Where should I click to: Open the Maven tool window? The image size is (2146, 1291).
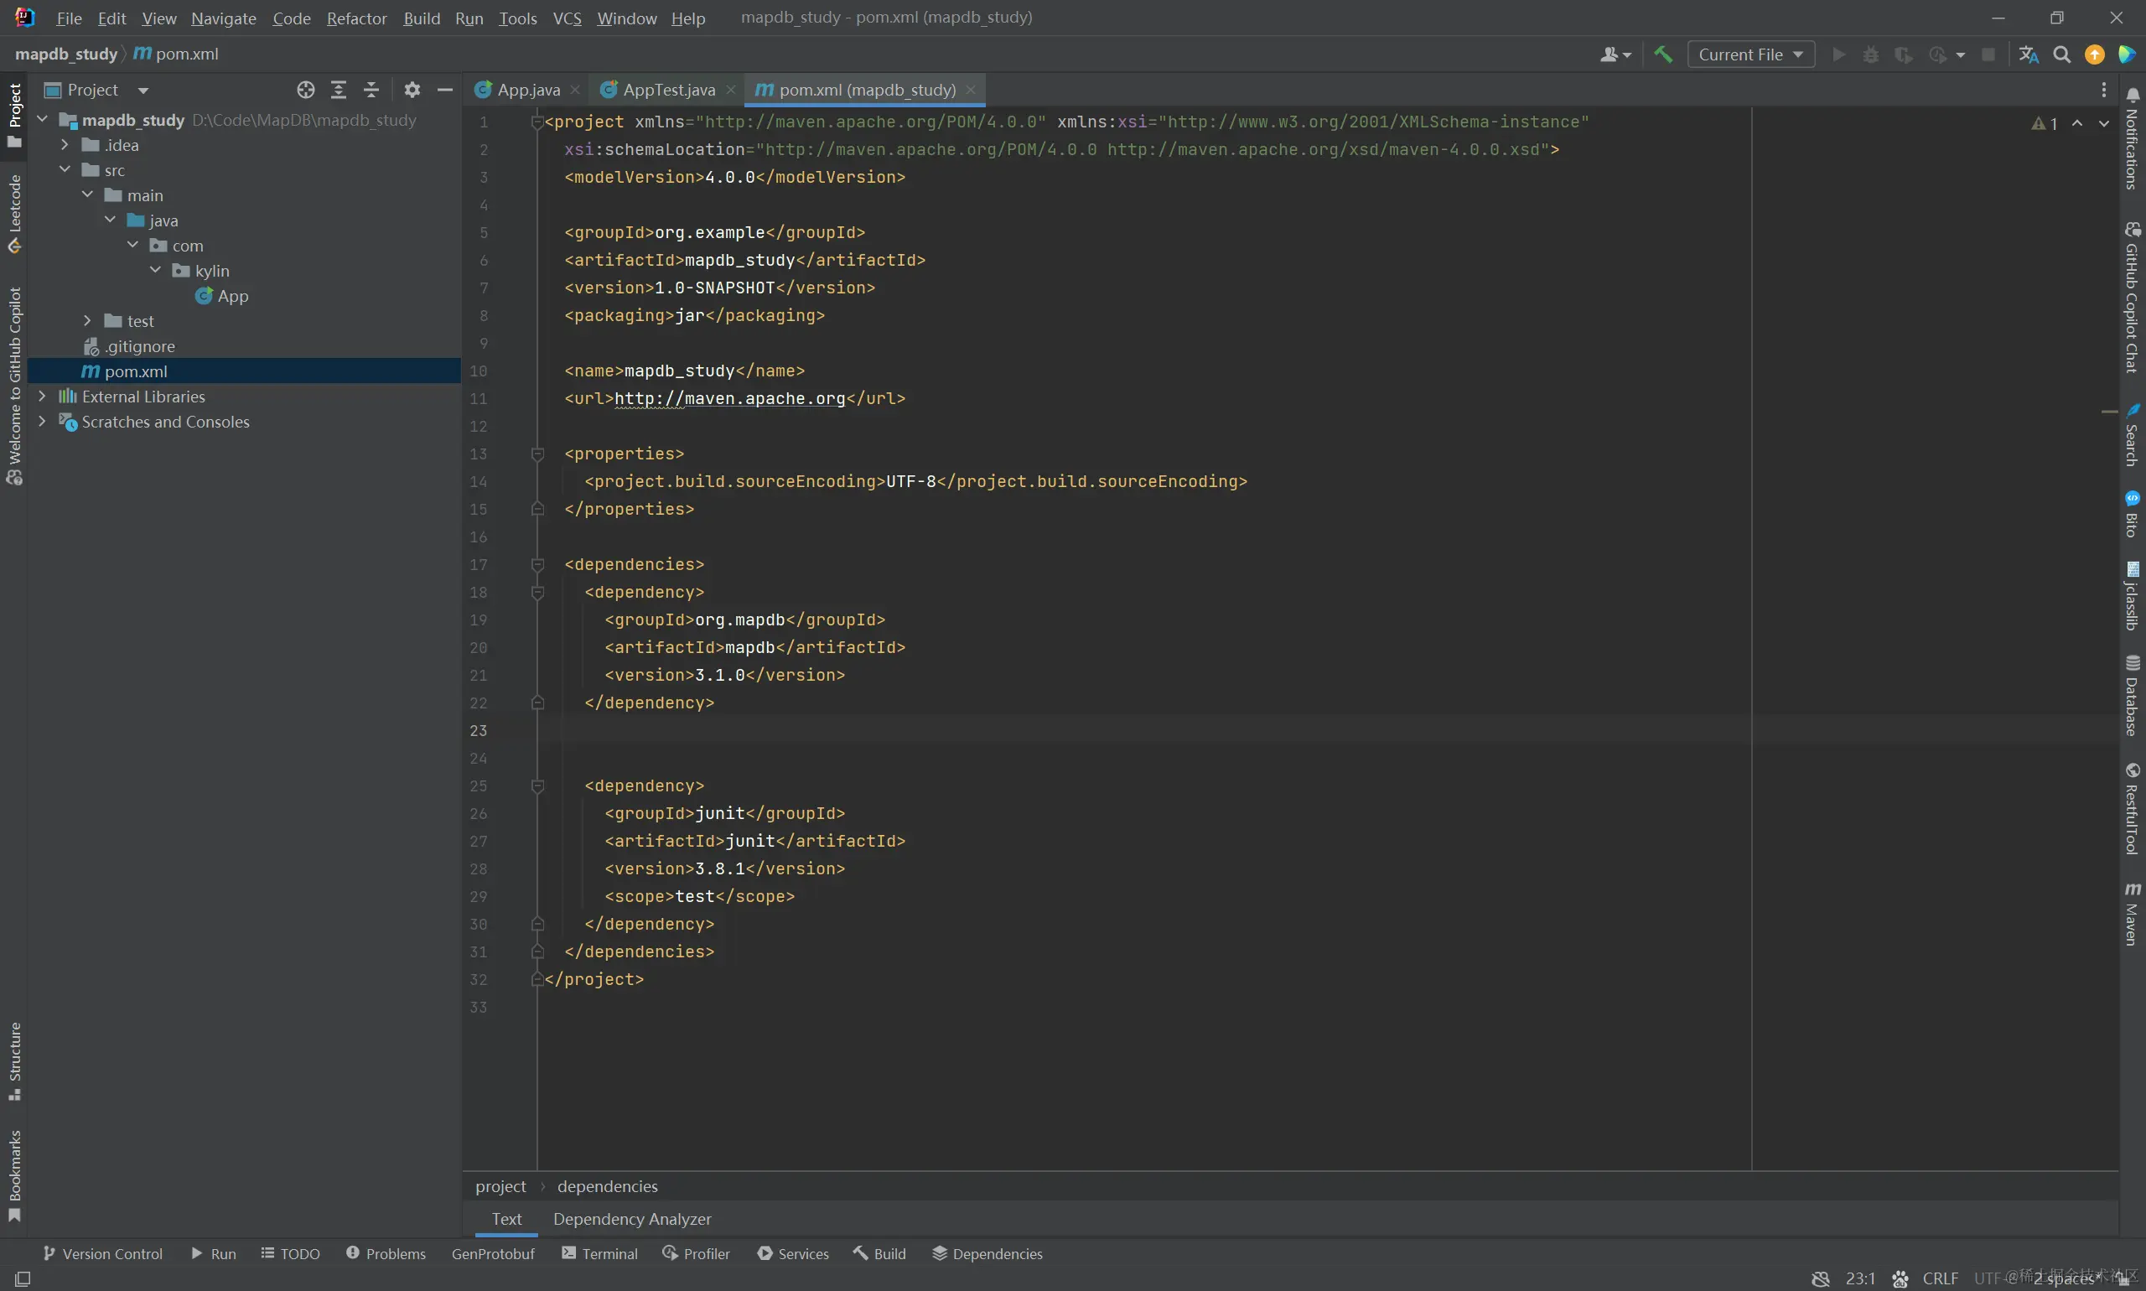point(2132,914)
